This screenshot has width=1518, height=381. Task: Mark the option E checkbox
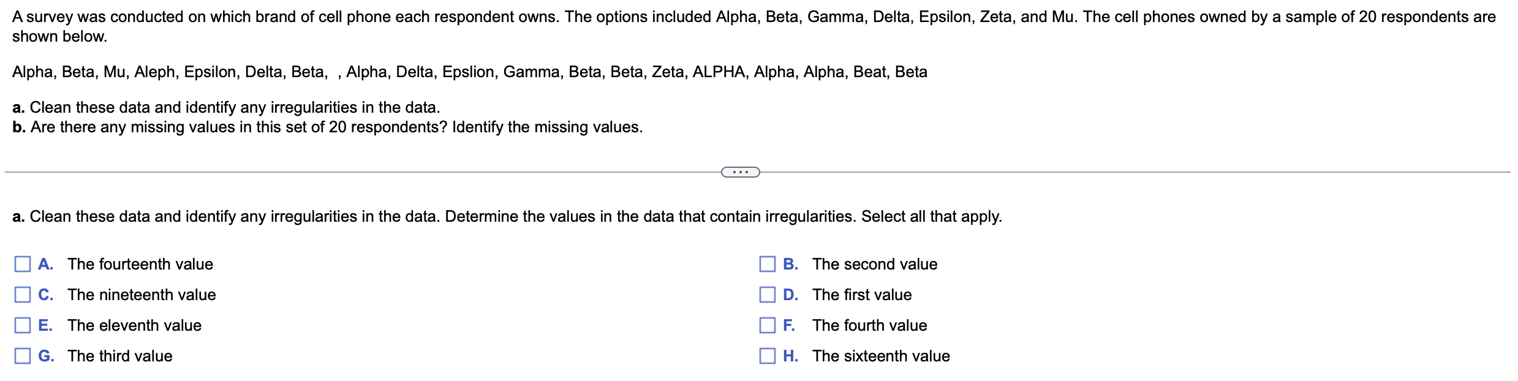click(x=23, y=325)
